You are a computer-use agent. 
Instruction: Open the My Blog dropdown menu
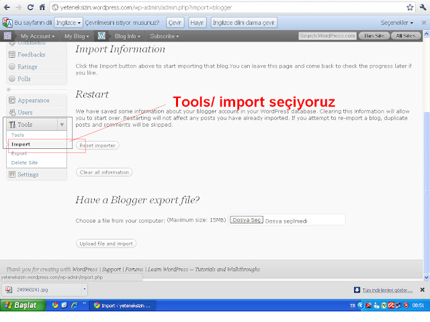coord(77,36)
